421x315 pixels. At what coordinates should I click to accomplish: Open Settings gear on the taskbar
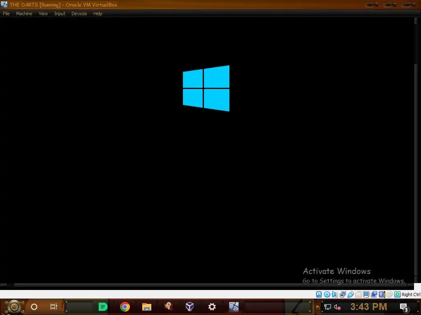(212, 307)
